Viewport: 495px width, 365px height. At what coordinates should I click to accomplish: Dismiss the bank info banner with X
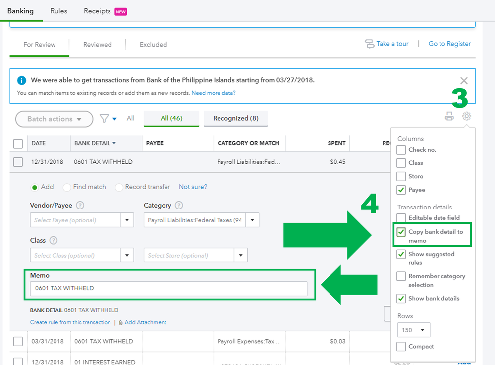pos(464,80)
